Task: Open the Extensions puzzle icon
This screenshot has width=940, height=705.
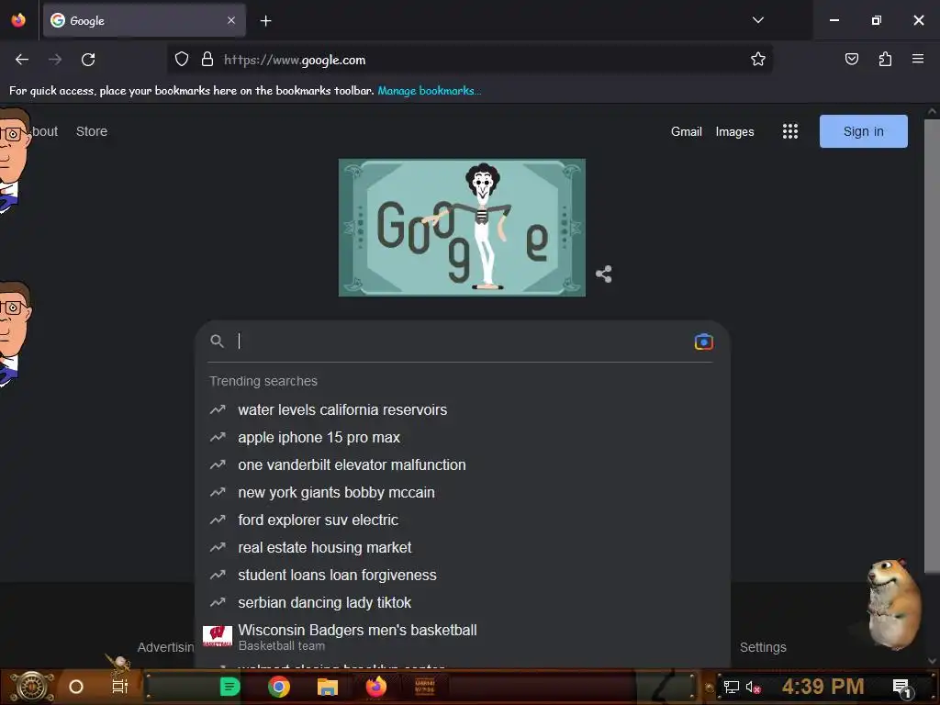Action: coord(885,60)
